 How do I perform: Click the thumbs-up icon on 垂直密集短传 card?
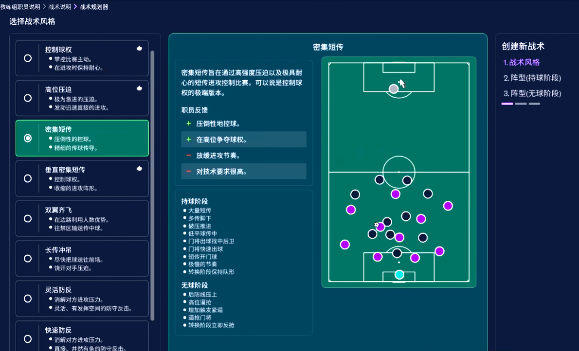point(139,168)
